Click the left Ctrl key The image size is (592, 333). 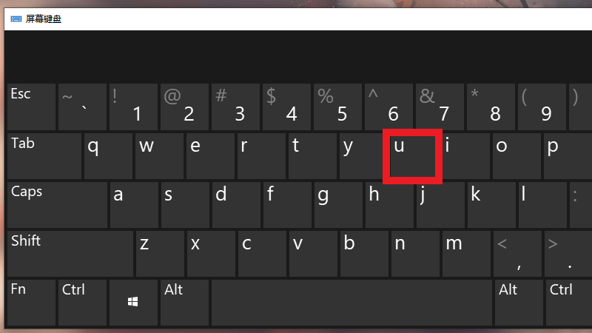click(x=82, y=303)
